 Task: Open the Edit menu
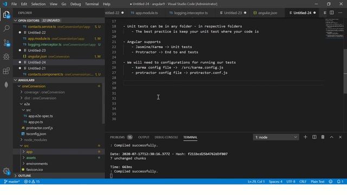point(24,4)
